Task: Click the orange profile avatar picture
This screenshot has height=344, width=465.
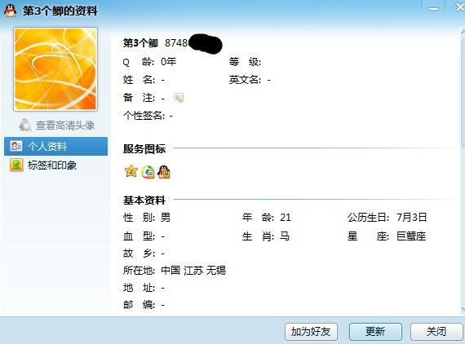Action: click(55, 69)
